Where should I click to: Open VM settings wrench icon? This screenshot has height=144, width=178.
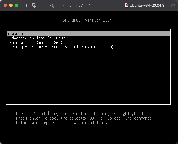pos(52,6)
